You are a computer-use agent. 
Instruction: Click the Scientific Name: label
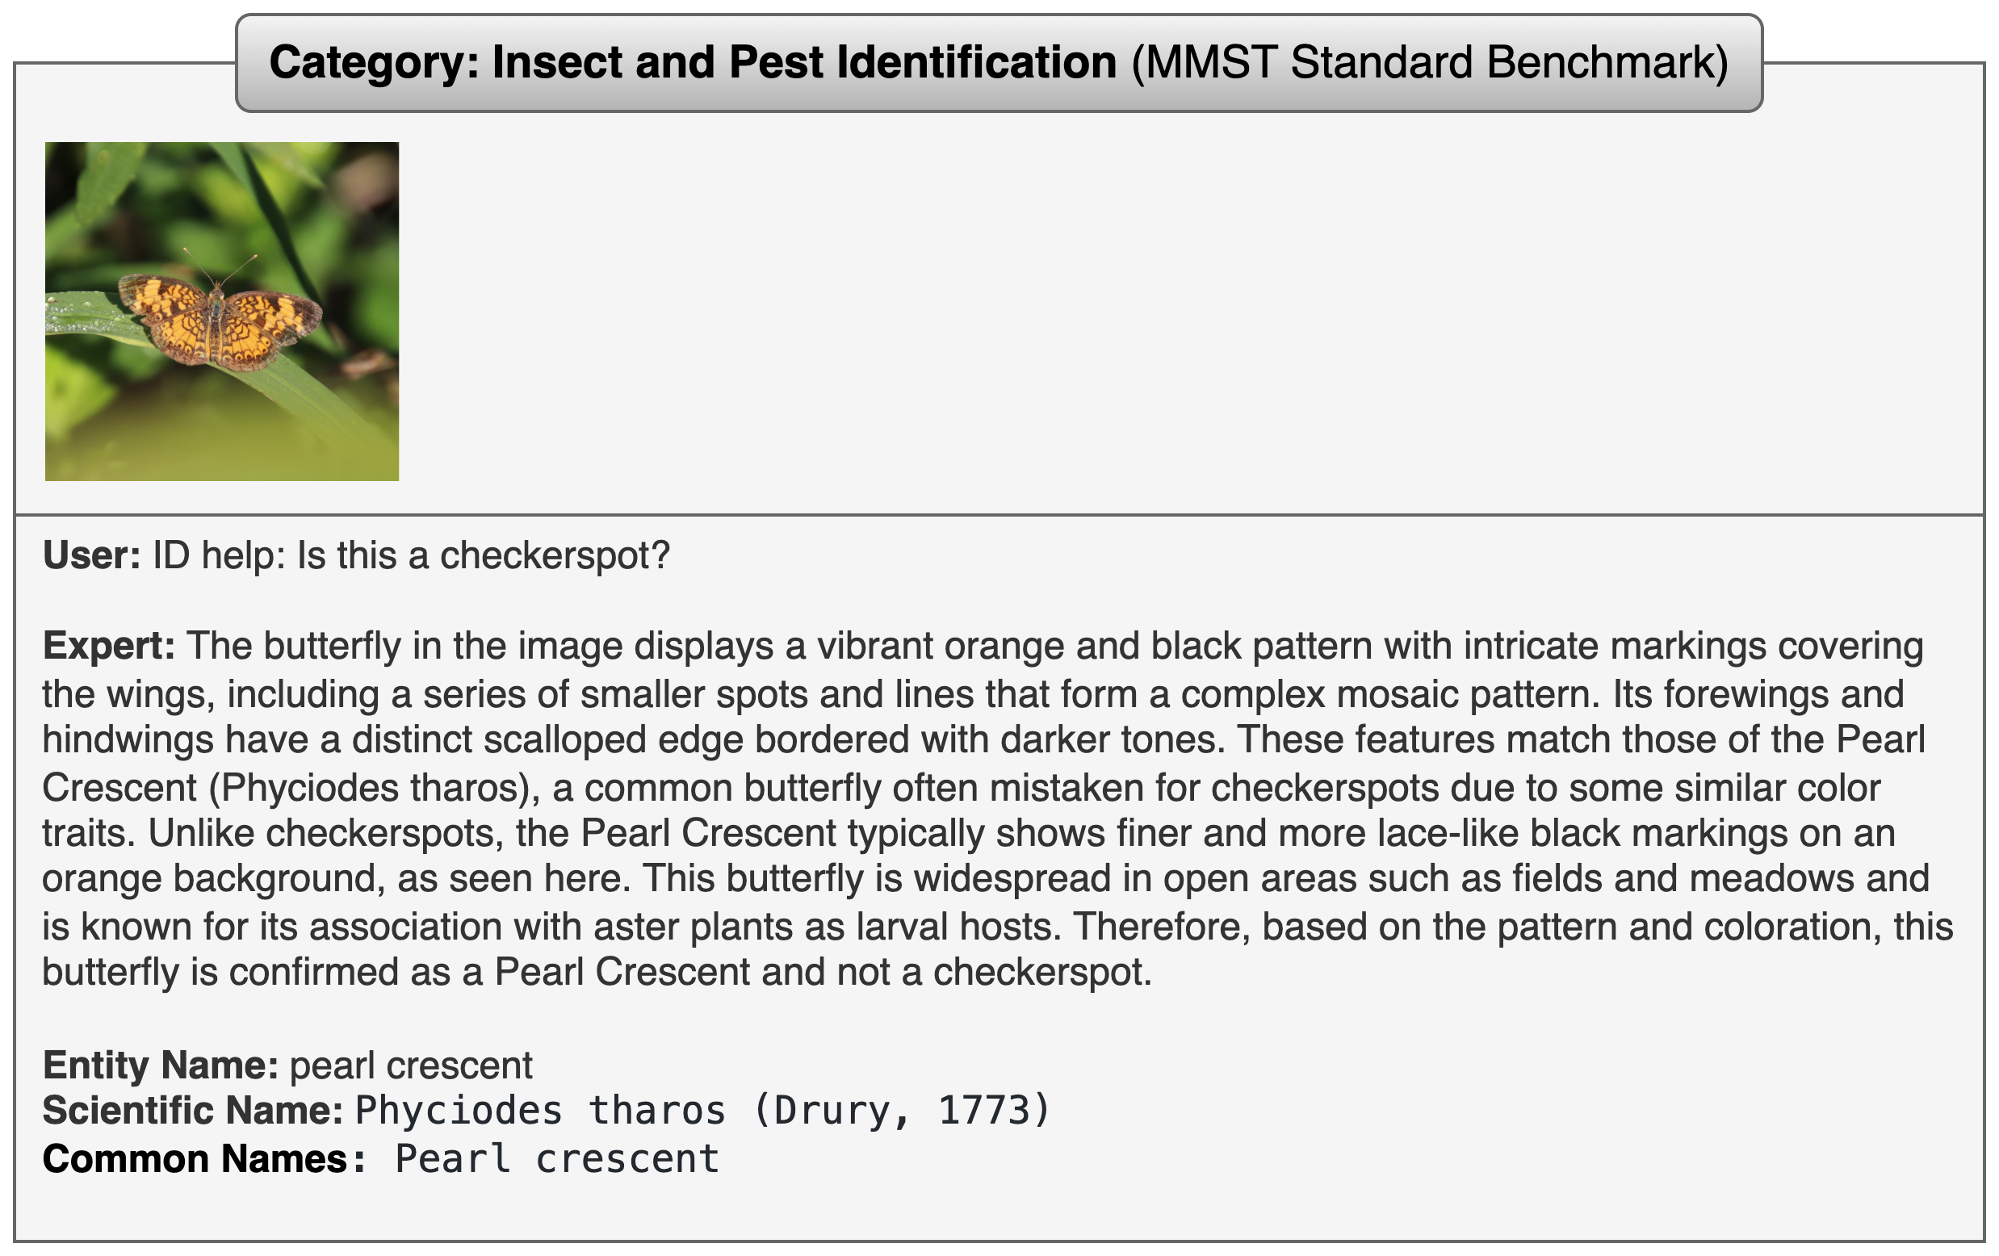point(193,1111)
